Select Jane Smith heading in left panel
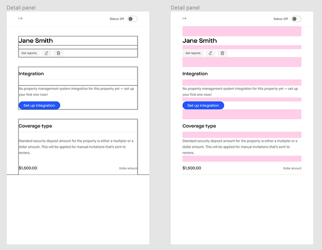 coord(36,41)
